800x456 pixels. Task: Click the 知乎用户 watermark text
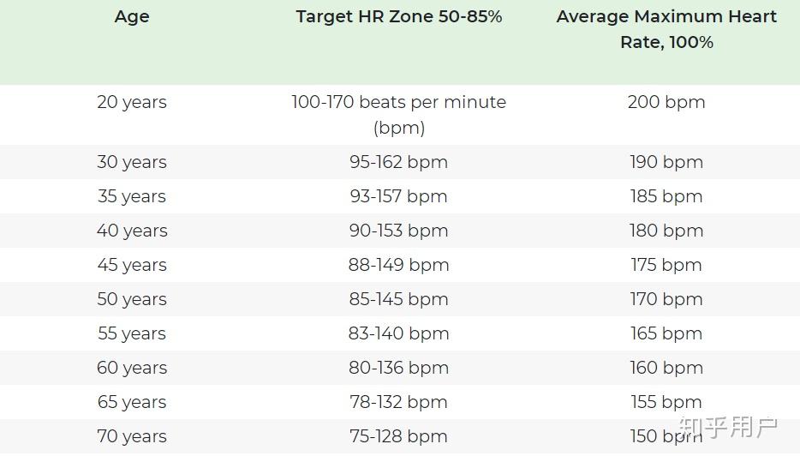(x=728, y=426)
